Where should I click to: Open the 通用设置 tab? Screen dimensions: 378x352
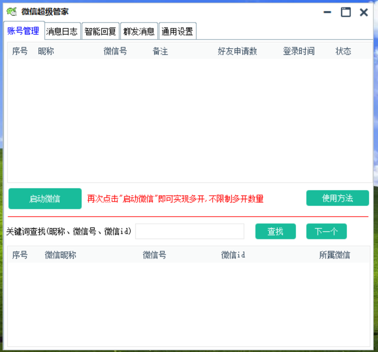(177, 31)
